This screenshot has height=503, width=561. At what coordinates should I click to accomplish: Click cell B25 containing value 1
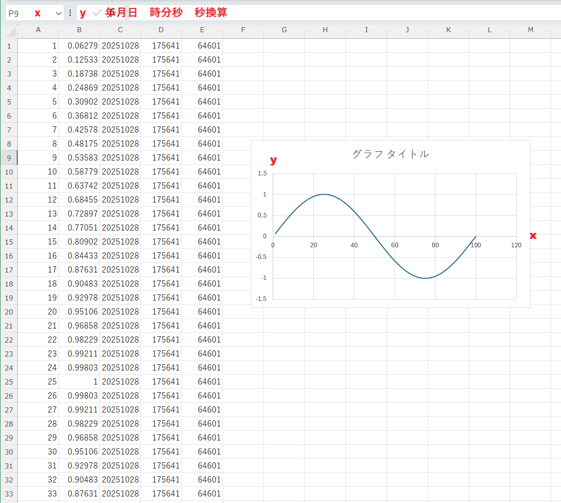click(x=79, y=382)
